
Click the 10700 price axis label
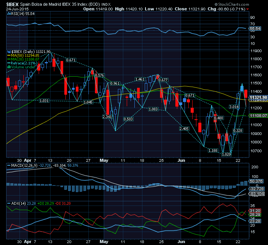[x=256, y=151]
